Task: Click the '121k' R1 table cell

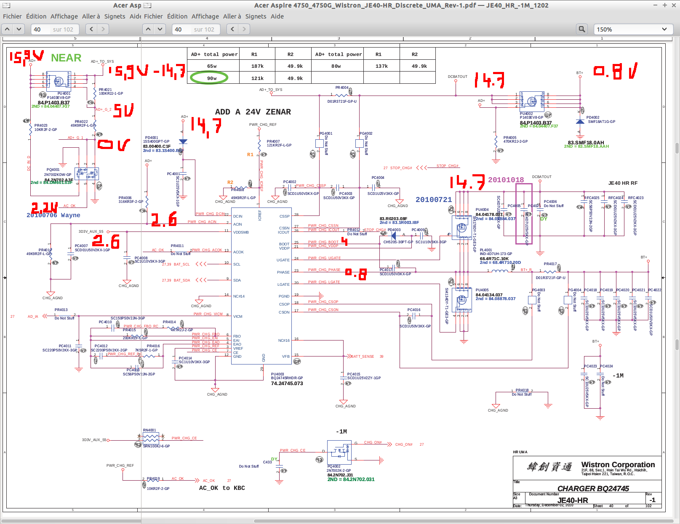Action: point(257,78)
